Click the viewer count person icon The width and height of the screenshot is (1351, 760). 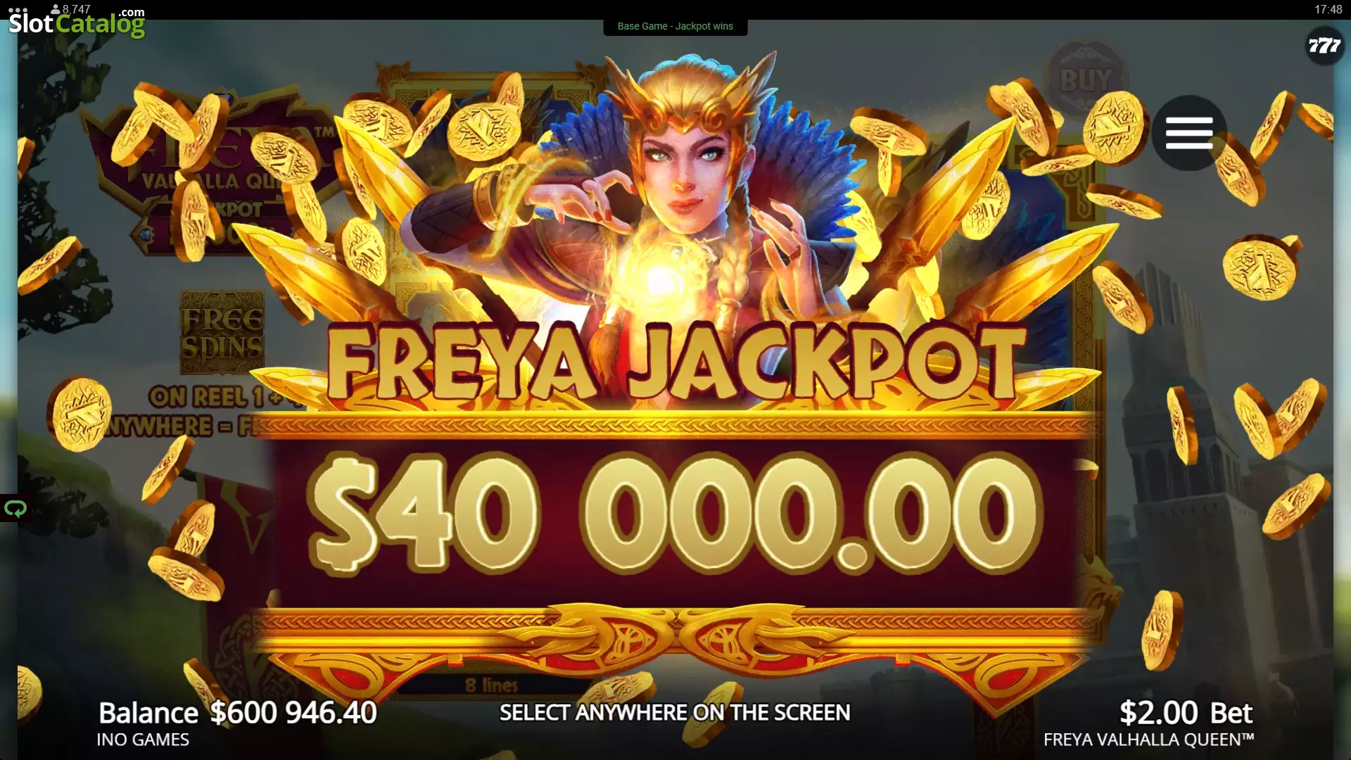(56, 9)
